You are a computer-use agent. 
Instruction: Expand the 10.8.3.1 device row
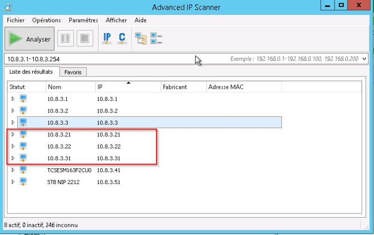click(13, 99)
